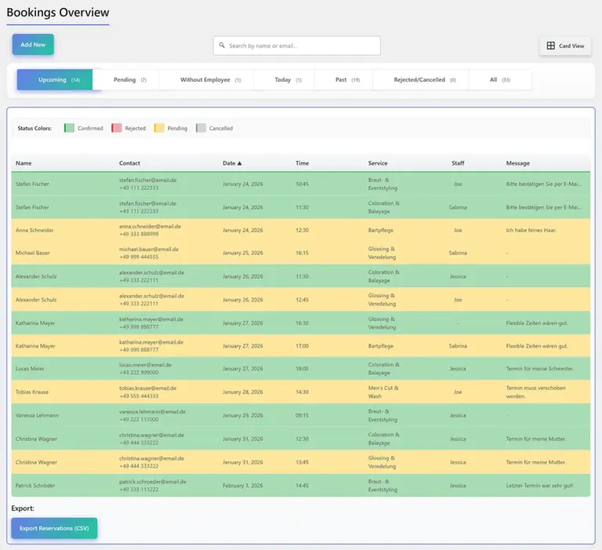Switch to Card View
The height and width of the screenshot is (550, 602).
(565, 46)
